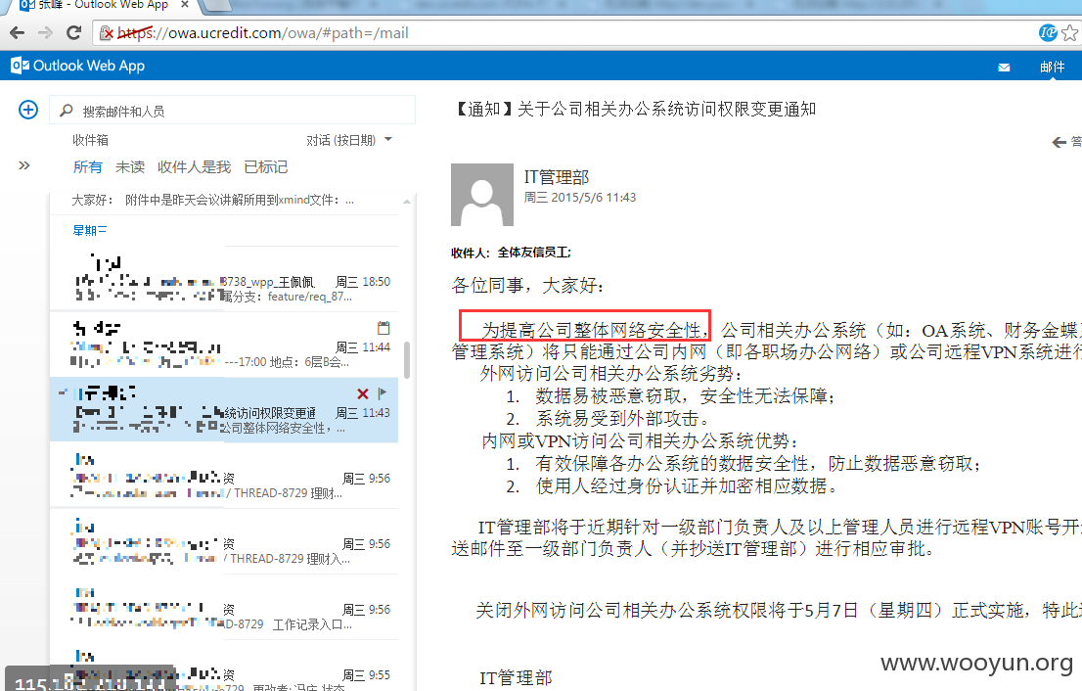Click the IT管理部 sender avatar

coord(481,195)
